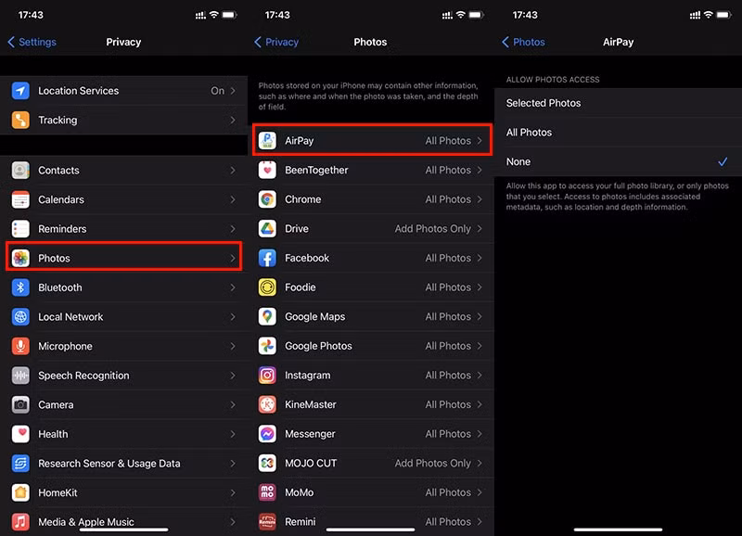Open the Camera row chevron
This screenshot has width=742, height=536.
(233, 405)
